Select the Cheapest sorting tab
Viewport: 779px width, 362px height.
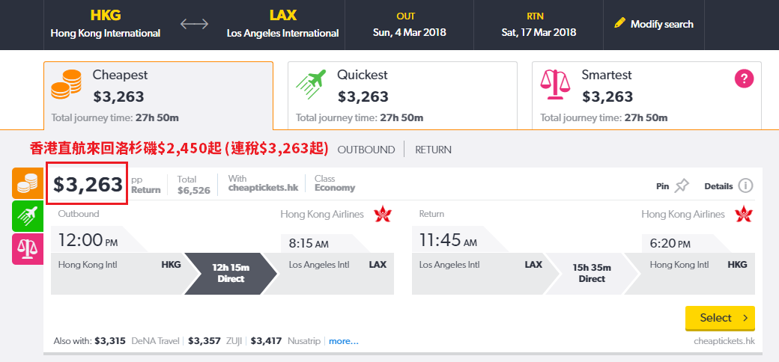click(158, 96)
